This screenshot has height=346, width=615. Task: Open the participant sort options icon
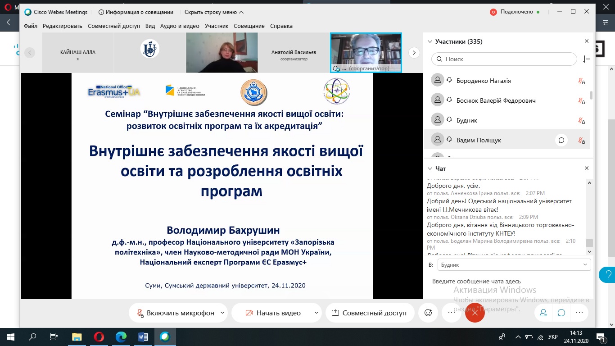click(586, 59)
